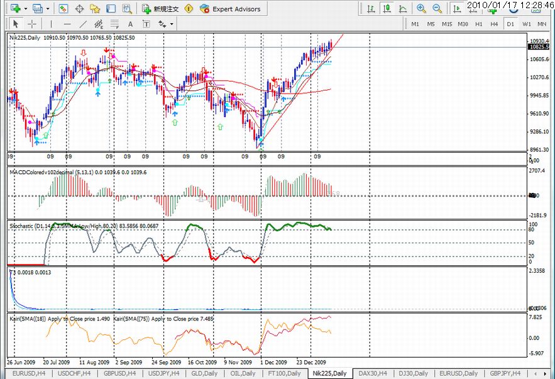Switch to USDJPY,H4 chart tab
Image resolution: width=555 pixels, height=379 pixels.
164,373
